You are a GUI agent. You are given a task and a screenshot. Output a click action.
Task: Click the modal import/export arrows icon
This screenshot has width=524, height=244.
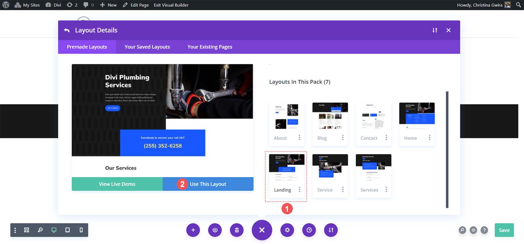pos(435,30)
